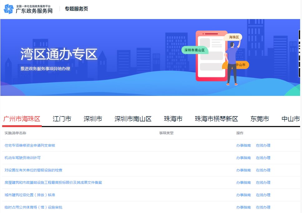The width and height of the screenshot is (302, 213).
Task: Select the 广州市海珠区 tab
Action: coord(22,119)
